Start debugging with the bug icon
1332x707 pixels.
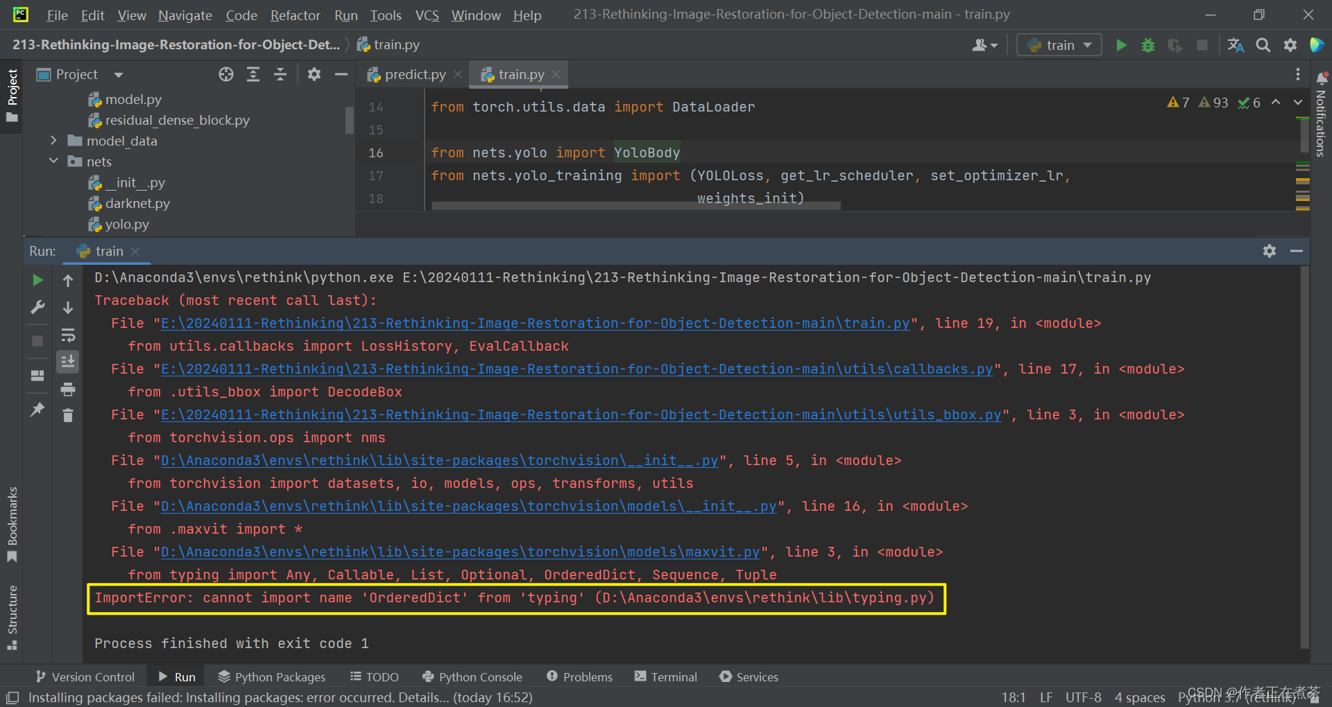(1148, 44)
